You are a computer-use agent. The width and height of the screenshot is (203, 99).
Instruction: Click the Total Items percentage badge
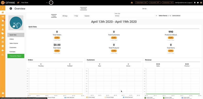point(171,51)
